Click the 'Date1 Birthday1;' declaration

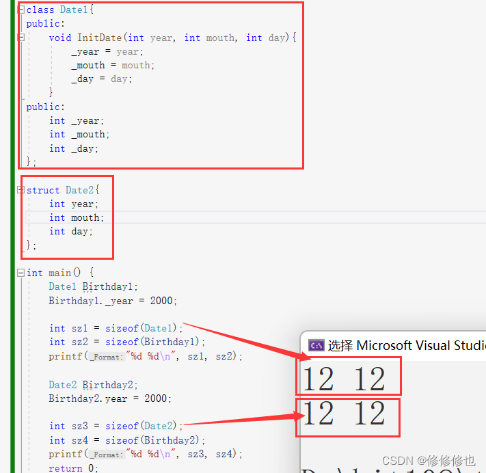click(x=93, y=286)
